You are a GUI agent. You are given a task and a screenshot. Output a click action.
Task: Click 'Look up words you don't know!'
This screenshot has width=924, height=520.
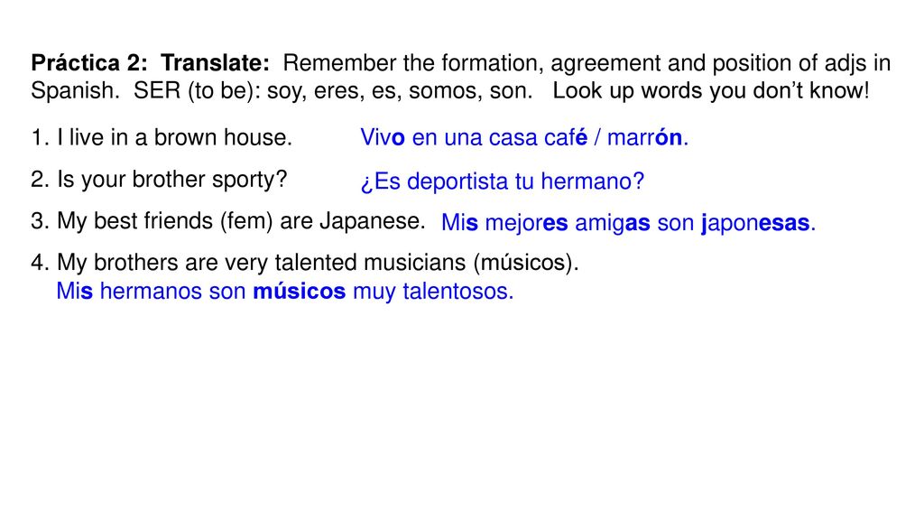[711, 91]
